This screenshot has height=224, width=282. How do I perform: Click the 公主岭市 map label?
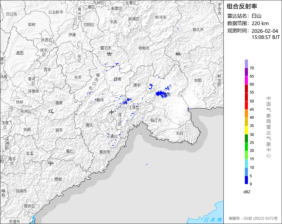coord(56,12)
